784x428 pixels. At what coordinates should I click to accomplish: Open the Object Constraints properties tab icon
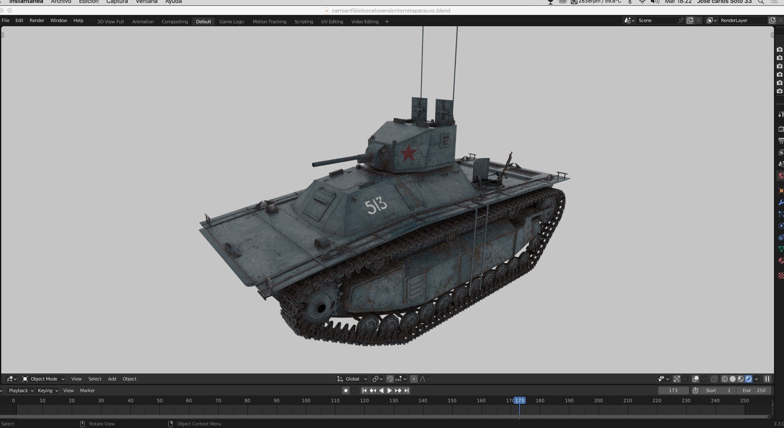tap(781, 237)
